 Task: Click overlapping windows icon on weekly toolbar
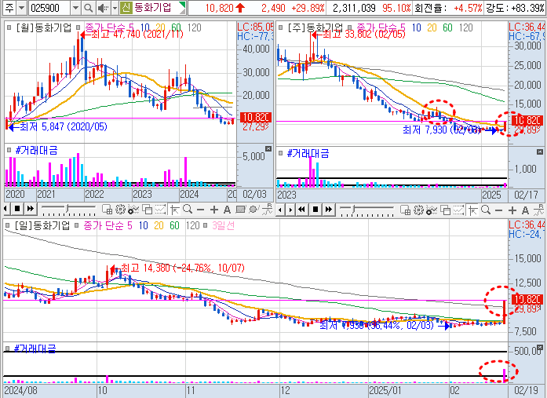coord(445,210)
